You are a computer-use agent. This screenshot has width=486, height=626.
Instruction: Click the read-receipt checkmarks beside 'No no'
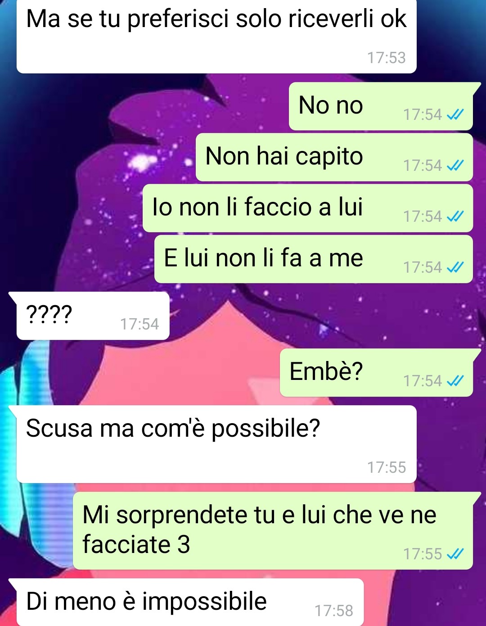(455, 115)
